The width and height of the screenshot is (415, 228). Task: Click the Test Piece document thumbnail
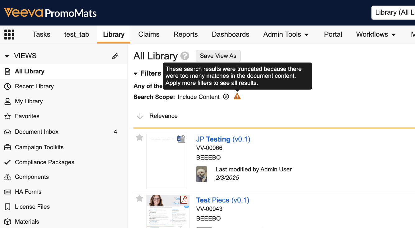click(168, 212)
